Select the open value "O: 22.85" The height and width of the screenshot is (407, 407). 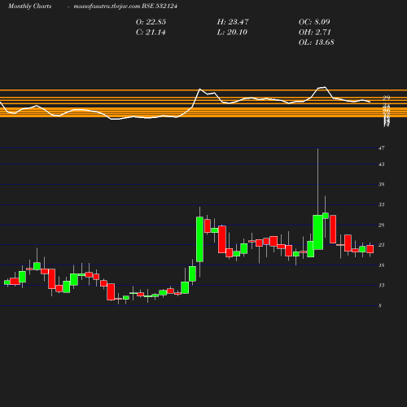coord(151,22)
